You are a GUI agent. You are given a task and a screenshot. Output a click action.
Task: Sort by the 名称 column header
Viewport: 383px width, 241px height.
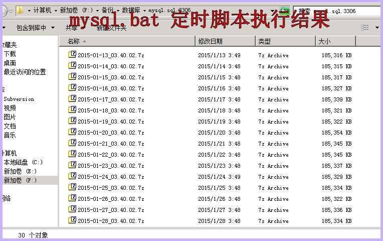click(127, 41)
